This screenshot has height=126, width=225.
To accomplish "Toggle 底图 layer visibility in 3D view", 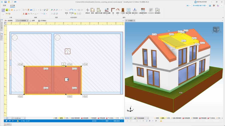I will pyautogui.click(x=157, y=118).
